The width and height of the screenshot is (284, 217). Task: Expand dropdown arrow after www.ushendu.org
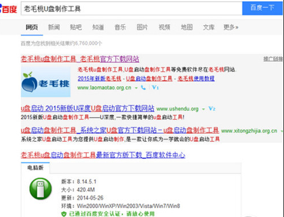tap(203, 109)
